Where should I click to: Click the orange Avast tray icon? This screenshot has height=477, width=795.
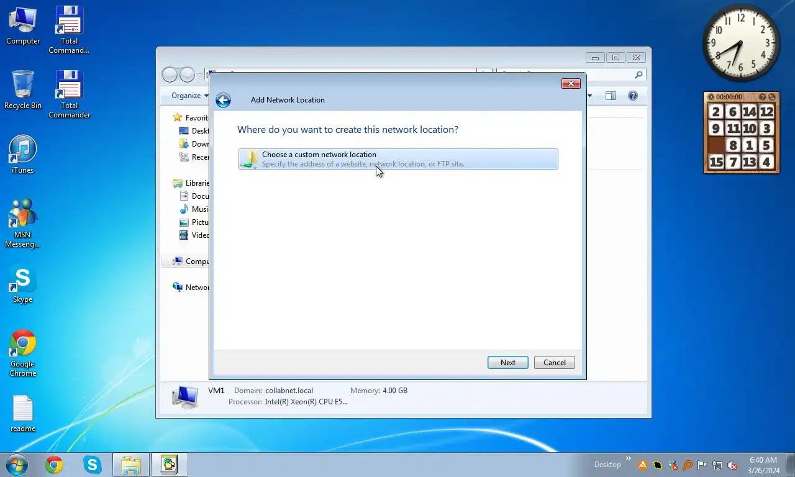(643, 465)
